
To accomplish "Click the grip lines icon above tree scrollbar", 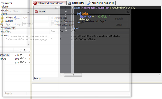I will [x=28, y=12].
